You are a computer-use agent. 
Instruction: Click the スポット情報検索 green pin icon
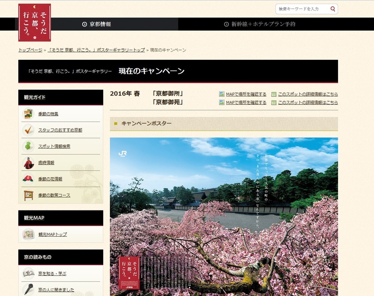(x=28, y=146)
